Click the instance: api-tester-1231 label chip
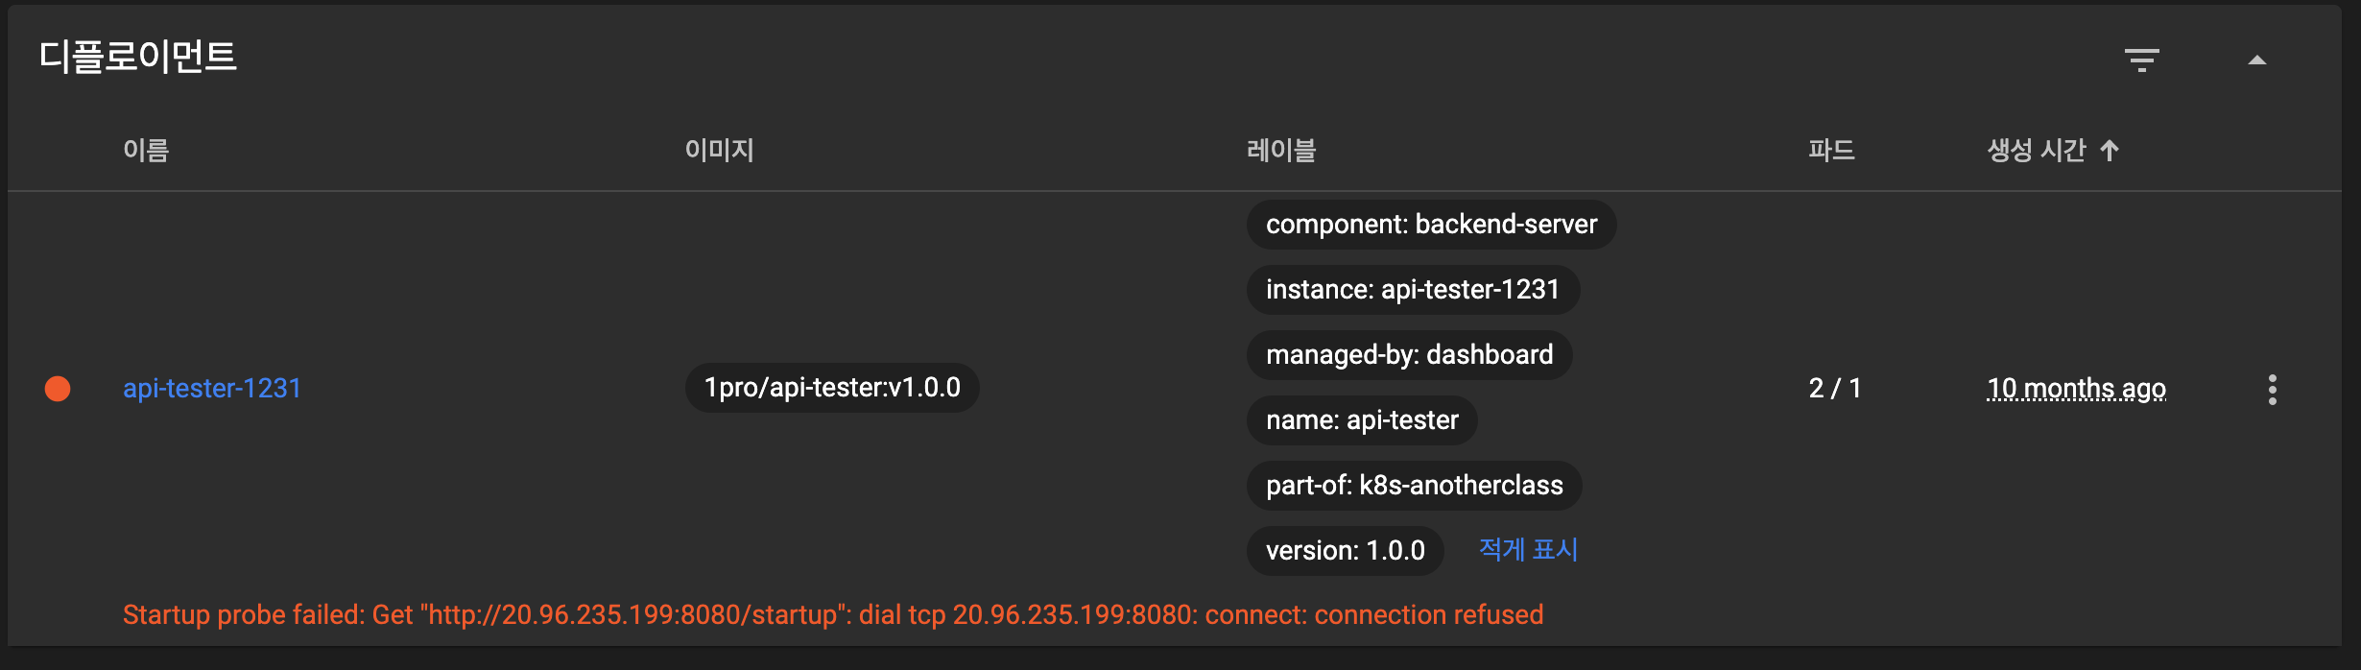 click(x=1413, y=290)
